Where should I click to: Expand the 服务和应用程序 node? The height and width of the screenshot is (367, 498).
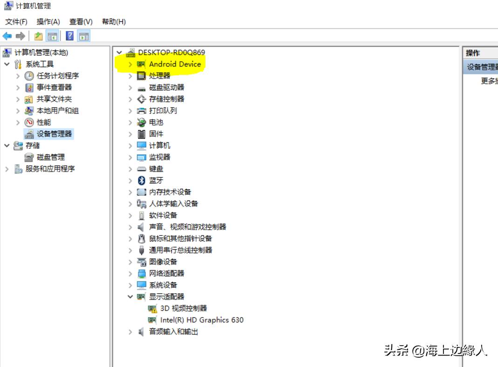[x=7, y=168]
